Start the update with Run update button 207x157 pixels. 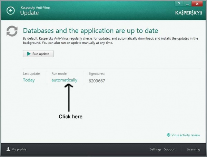coord(38,54)
